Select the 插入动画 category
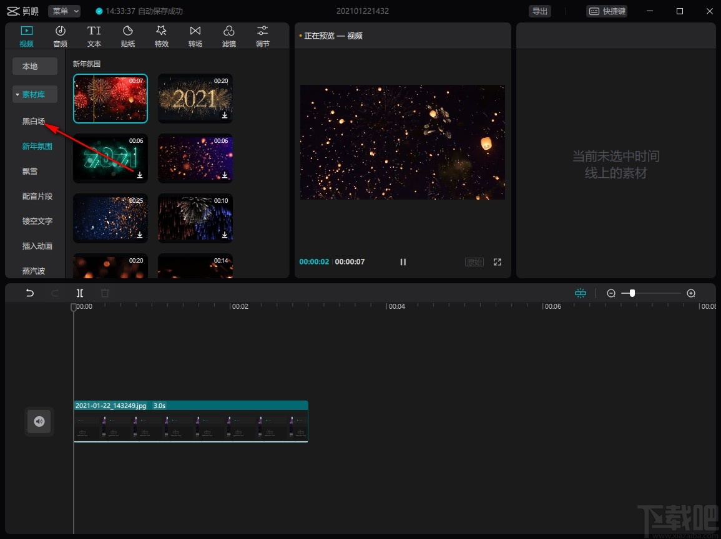The width and height of the screenshot is (721, 539). 37,246
